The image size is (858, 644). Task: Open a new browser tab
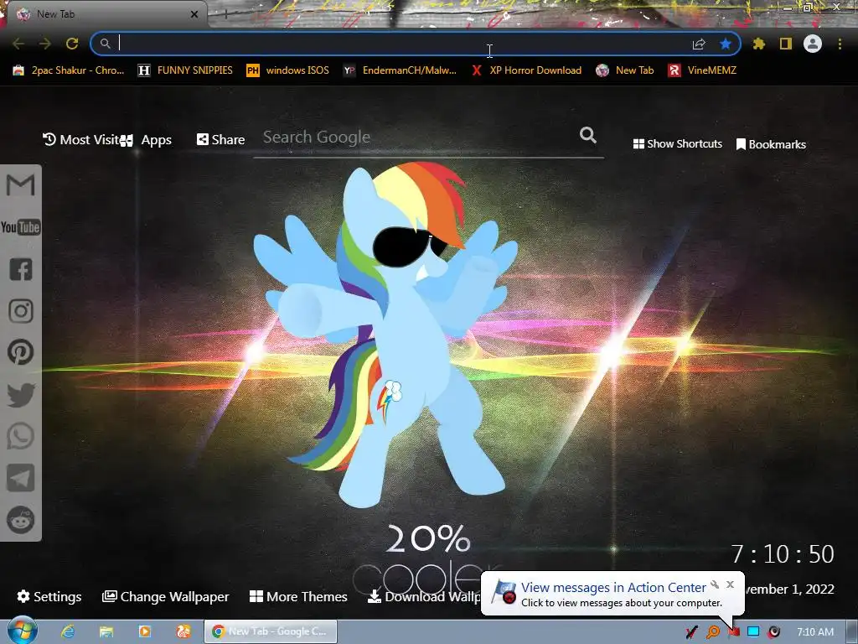point(226,15)
